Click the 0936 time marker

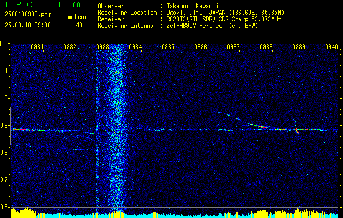coord(200,46)
